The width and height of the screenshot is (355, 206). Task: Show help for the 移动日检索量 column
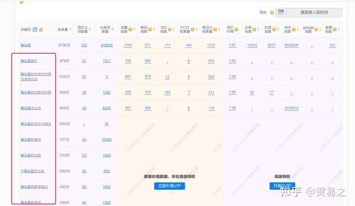coord(215,29)
